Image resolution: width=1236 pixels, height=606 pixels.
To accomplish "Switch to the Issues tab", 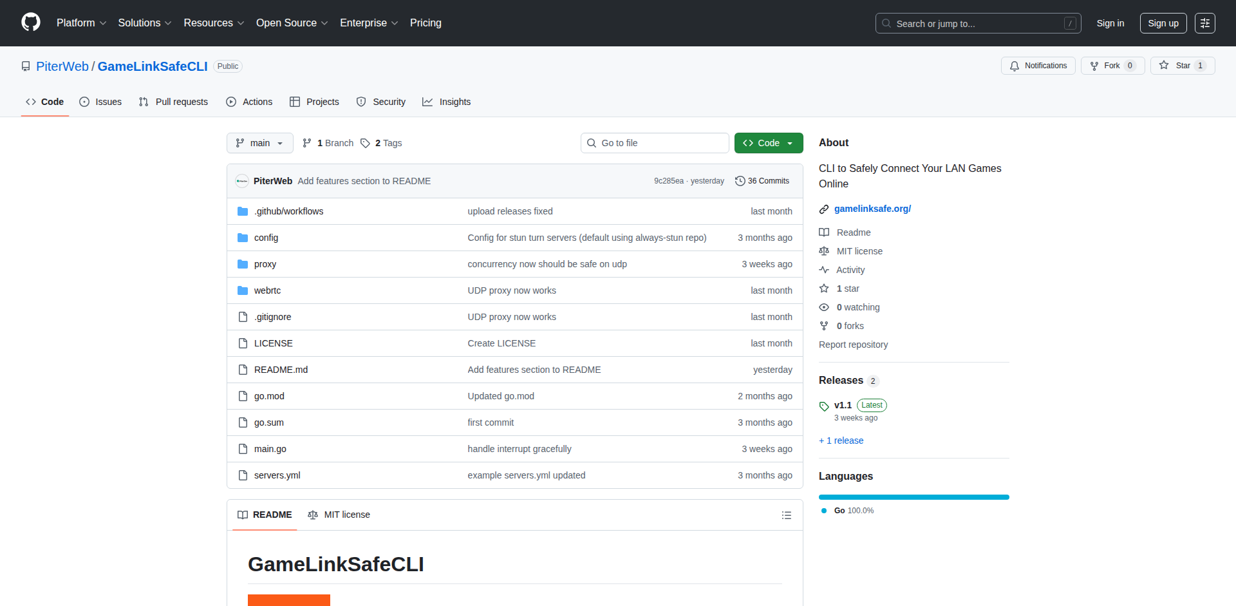I will point(100,102).
